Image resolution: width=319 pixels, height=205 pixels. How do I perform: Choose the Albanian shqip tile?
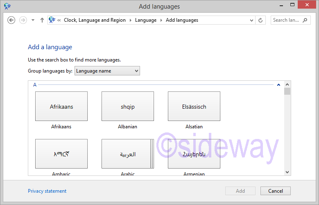128,107
